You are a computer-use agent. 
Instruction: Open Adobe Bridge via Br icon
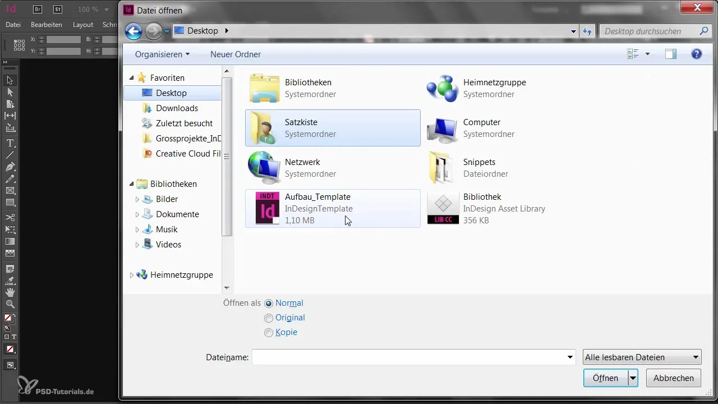click(x=38, y=10)
